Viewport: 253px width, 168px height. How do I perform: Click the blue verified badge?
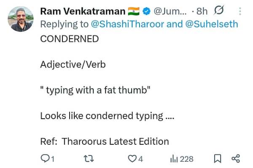click(x=146, y=11)
